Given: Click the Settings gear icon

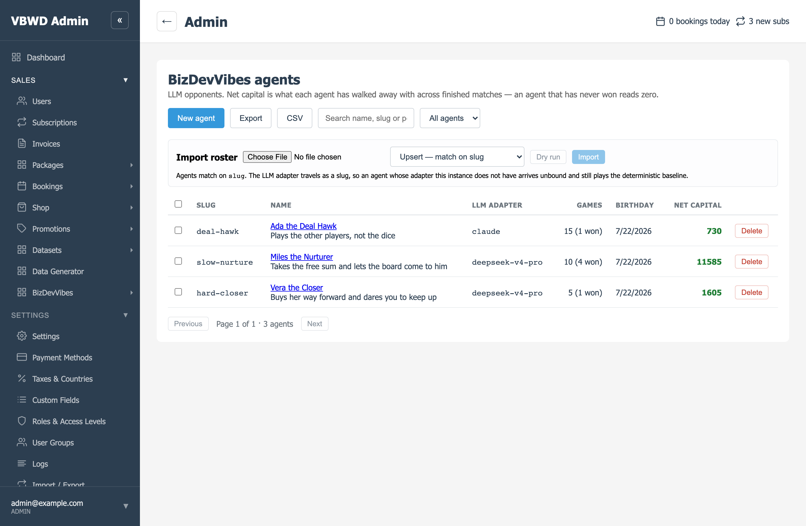Looking at the screenshot, I should click(x=22, y=336).
